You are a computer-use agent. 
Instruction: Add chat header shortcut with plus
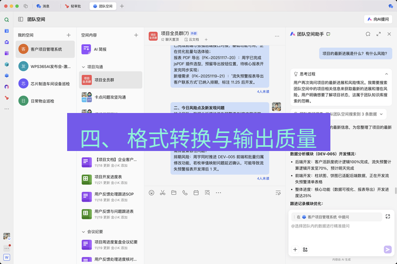pos(206,40)
